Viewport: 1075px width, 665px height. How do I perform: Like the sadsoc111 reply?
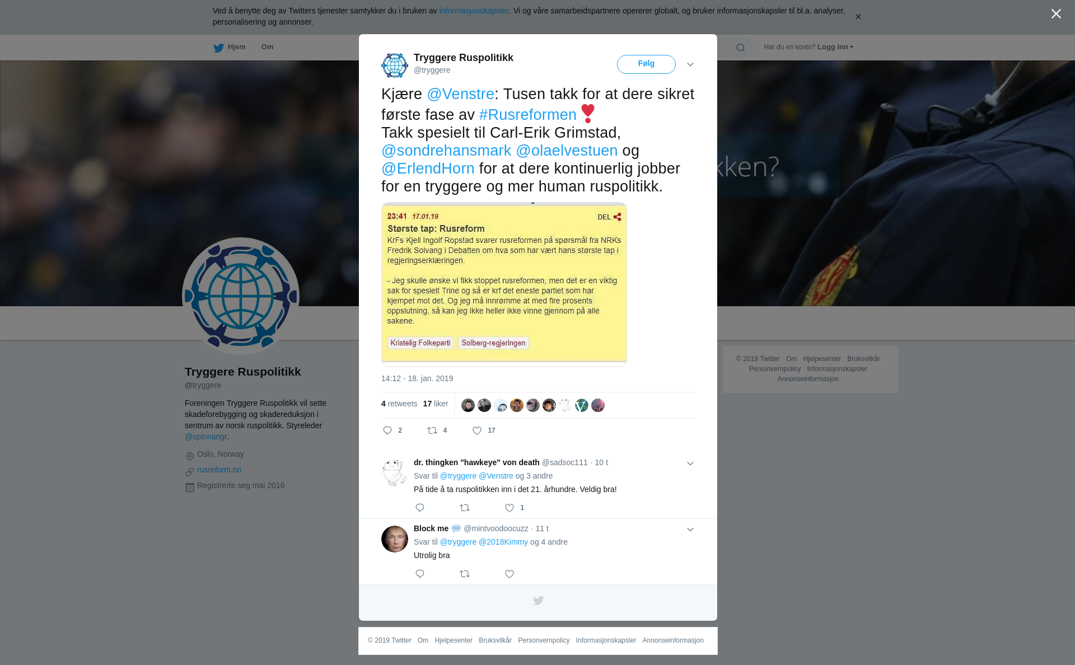(x=510, y=508)
